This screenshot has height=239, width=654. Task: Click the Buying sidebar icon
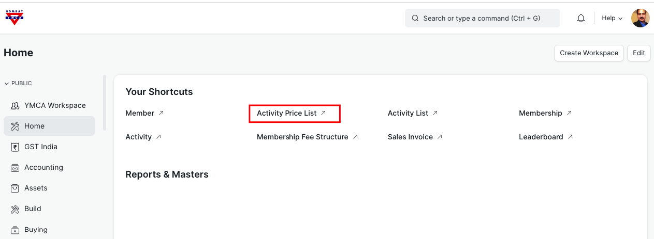15,229
